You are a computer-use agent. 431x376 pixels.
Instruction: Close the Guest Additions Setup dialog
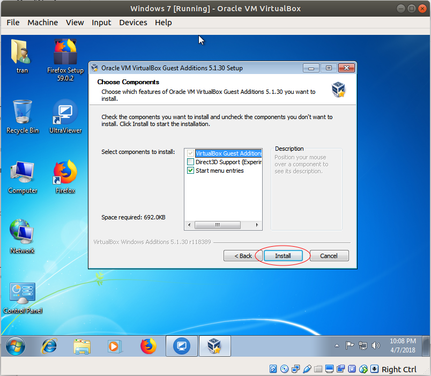[x=346, y=68]
